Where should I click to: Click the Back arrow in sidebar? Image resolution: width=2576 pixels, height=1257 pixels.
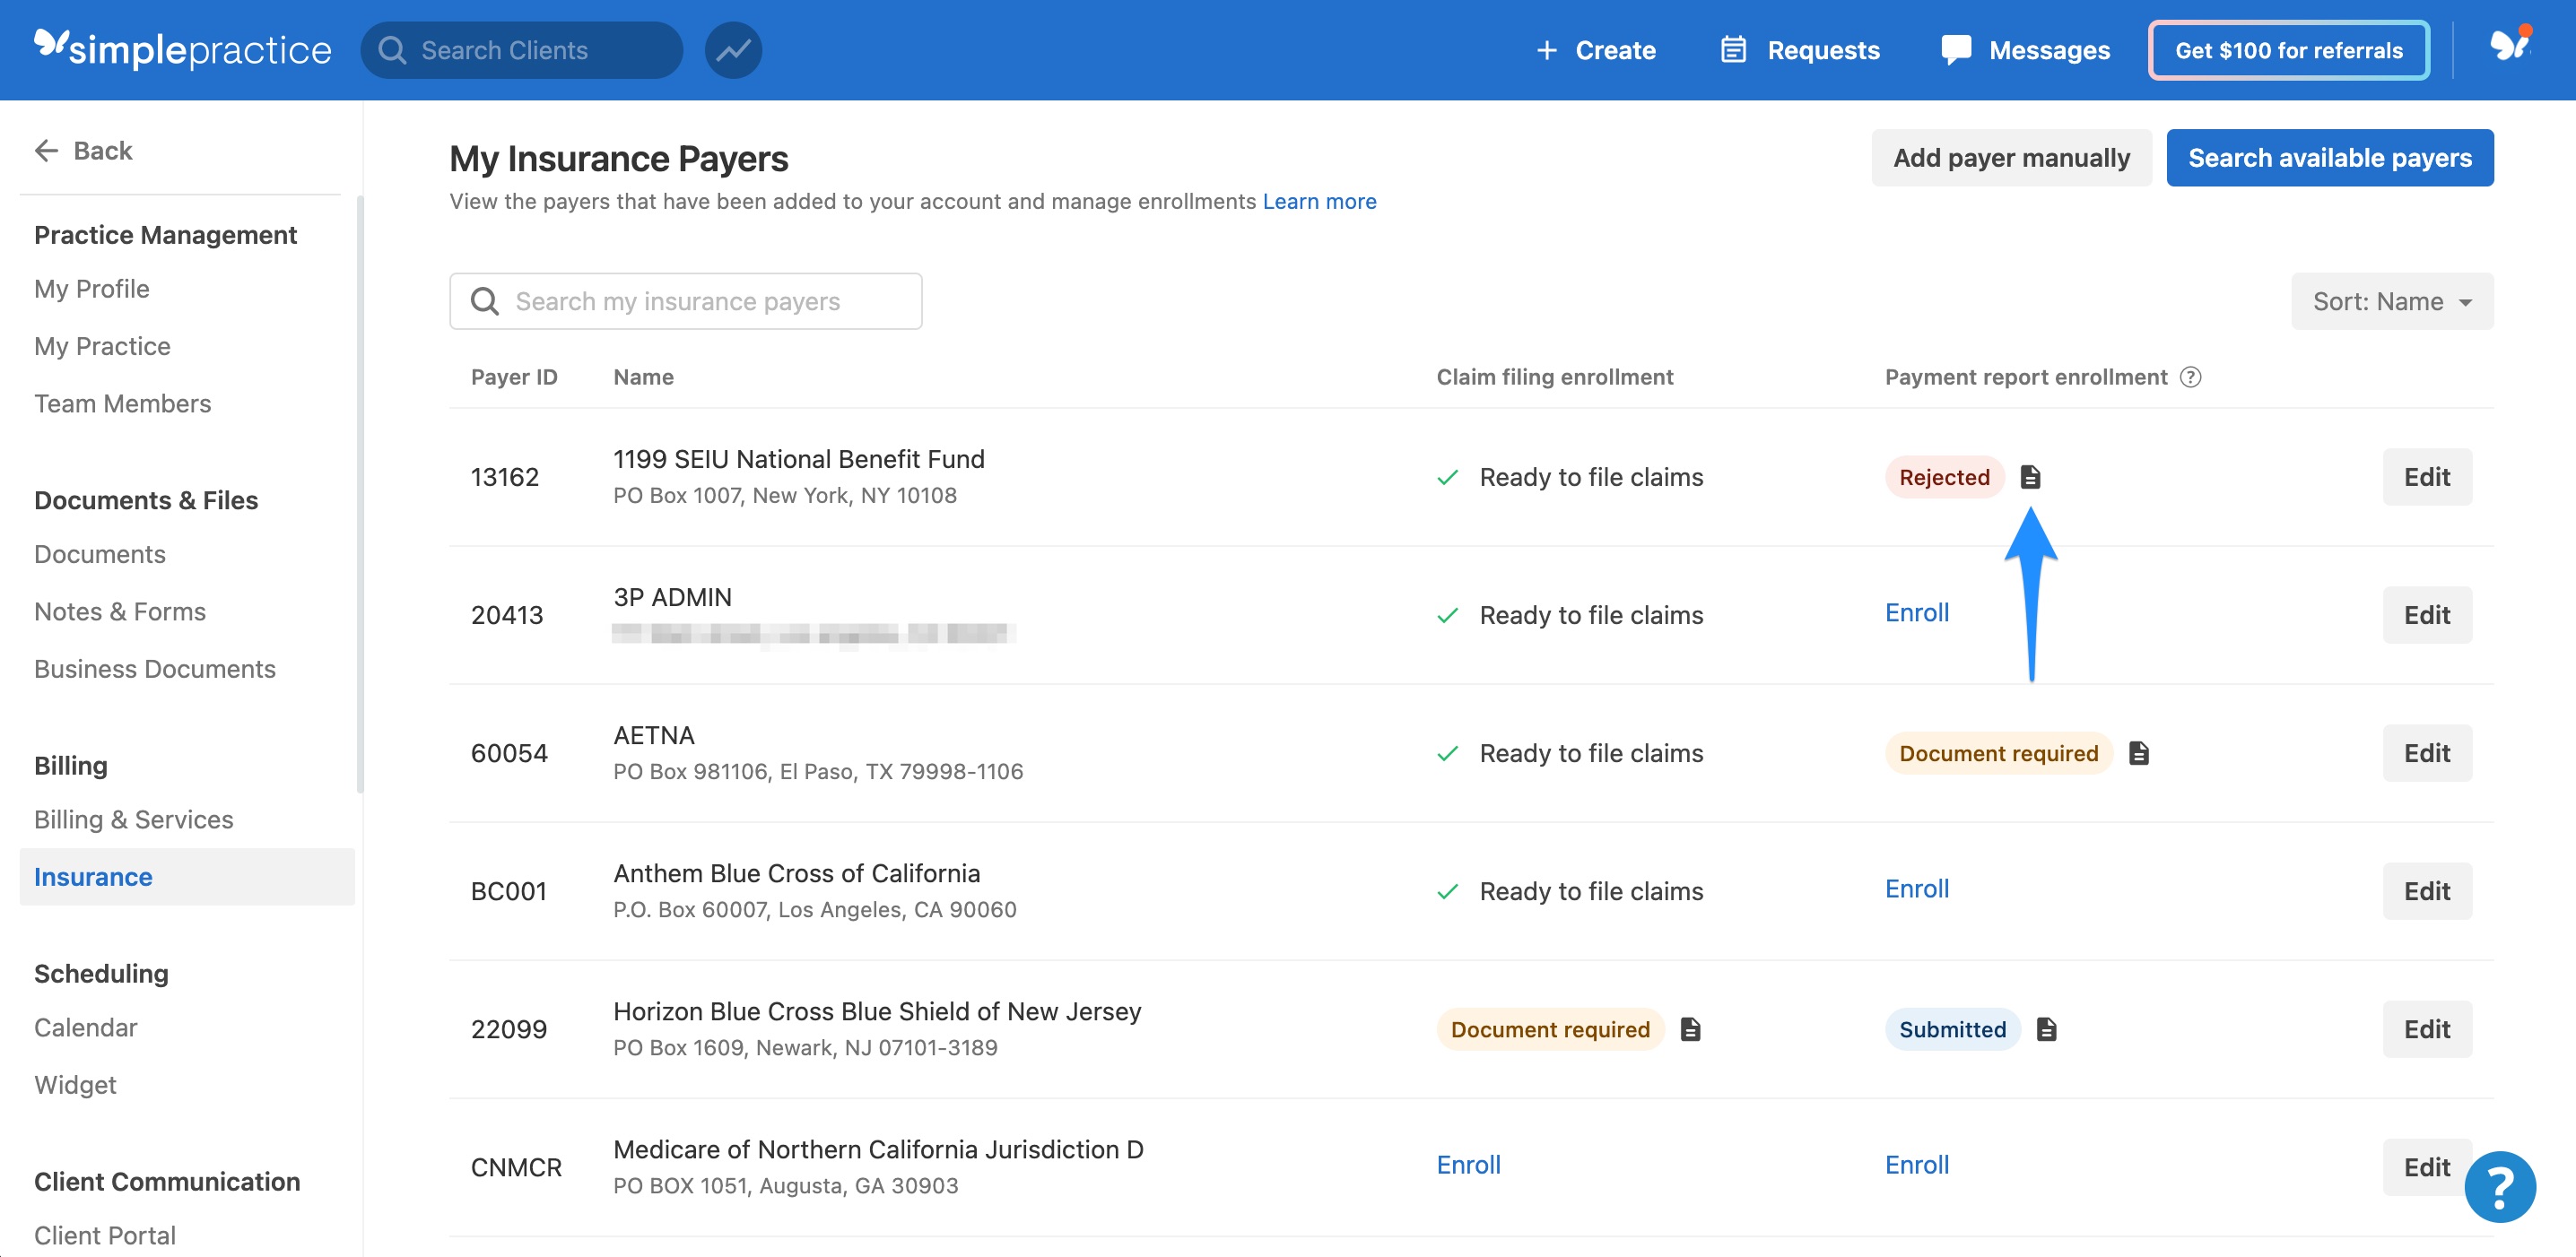[84, 151]
